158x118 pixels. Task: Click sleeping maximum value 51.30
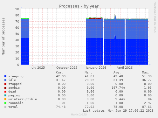click(147, 76)
